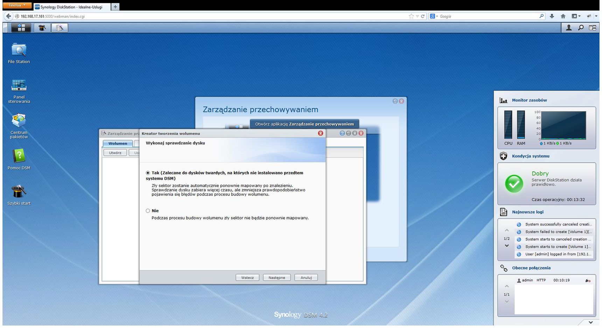Click 'Czas operacyjny: 00:13:32' text
The image size is (602, 328).
[558, 200]
